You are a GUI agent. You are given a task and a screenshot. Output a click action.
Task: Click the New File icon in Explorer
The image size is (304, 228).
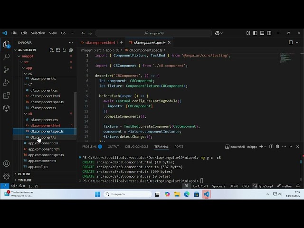pyautogui.click(x=52, y=50)
